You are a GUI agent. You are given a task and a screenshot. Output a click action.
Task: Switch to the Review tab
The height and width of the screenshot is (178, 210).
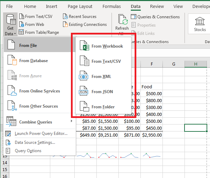157,6
